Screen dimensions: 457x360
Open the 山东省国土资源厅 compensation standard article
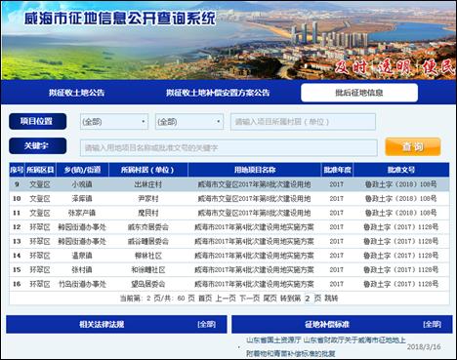[x=326, y=346]
